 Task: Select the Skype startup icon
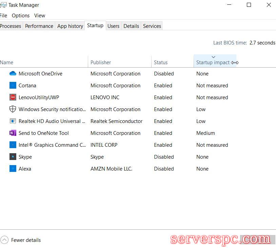tap(13, 157)
